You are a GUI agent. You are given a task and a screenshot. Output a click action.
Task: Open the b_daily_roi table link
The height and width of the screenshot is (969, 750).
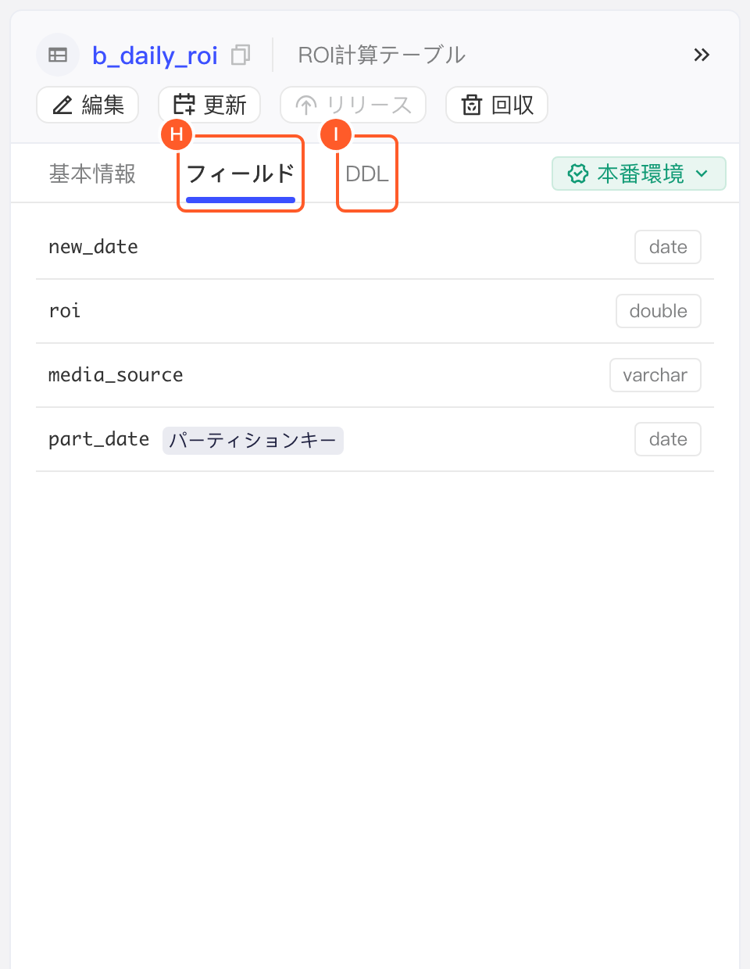(x=155, y=55)
